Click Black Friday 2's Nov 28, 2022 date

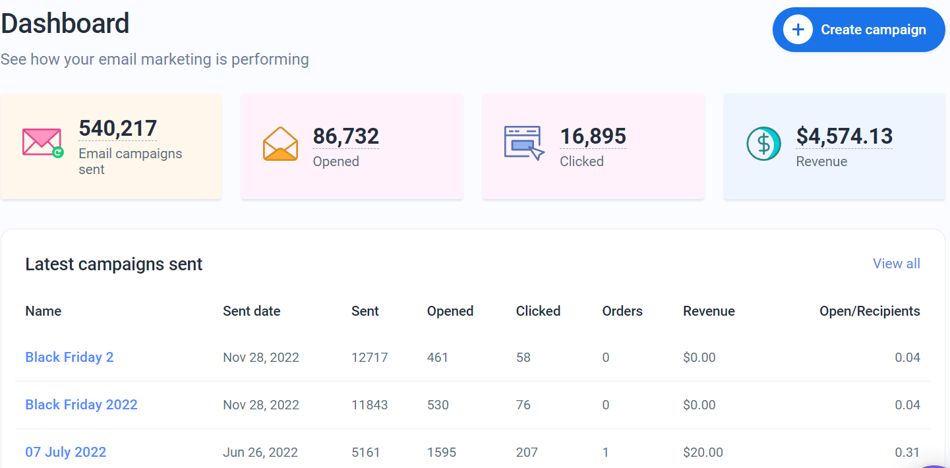[x=261, y=357]
